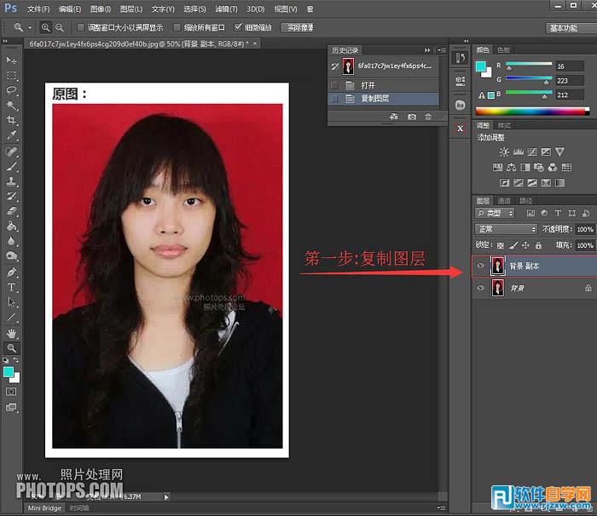Screen dimensions: 597x516
Task: Toggle the 细微缩放 checkbox
Action: tap(239, 27)
